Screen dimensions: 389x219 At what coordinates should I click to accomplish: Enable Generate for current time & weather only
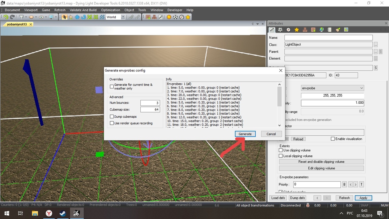(x=112, y=87)
